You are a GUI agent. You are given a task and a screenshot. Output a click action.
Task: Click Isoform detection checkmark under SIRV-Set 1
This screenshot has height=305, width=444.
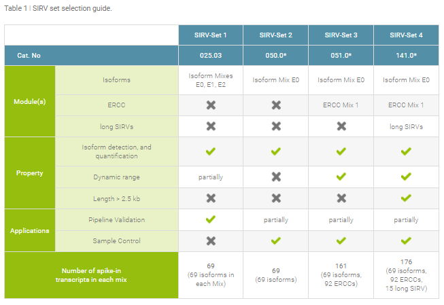(x=211, y=151)
